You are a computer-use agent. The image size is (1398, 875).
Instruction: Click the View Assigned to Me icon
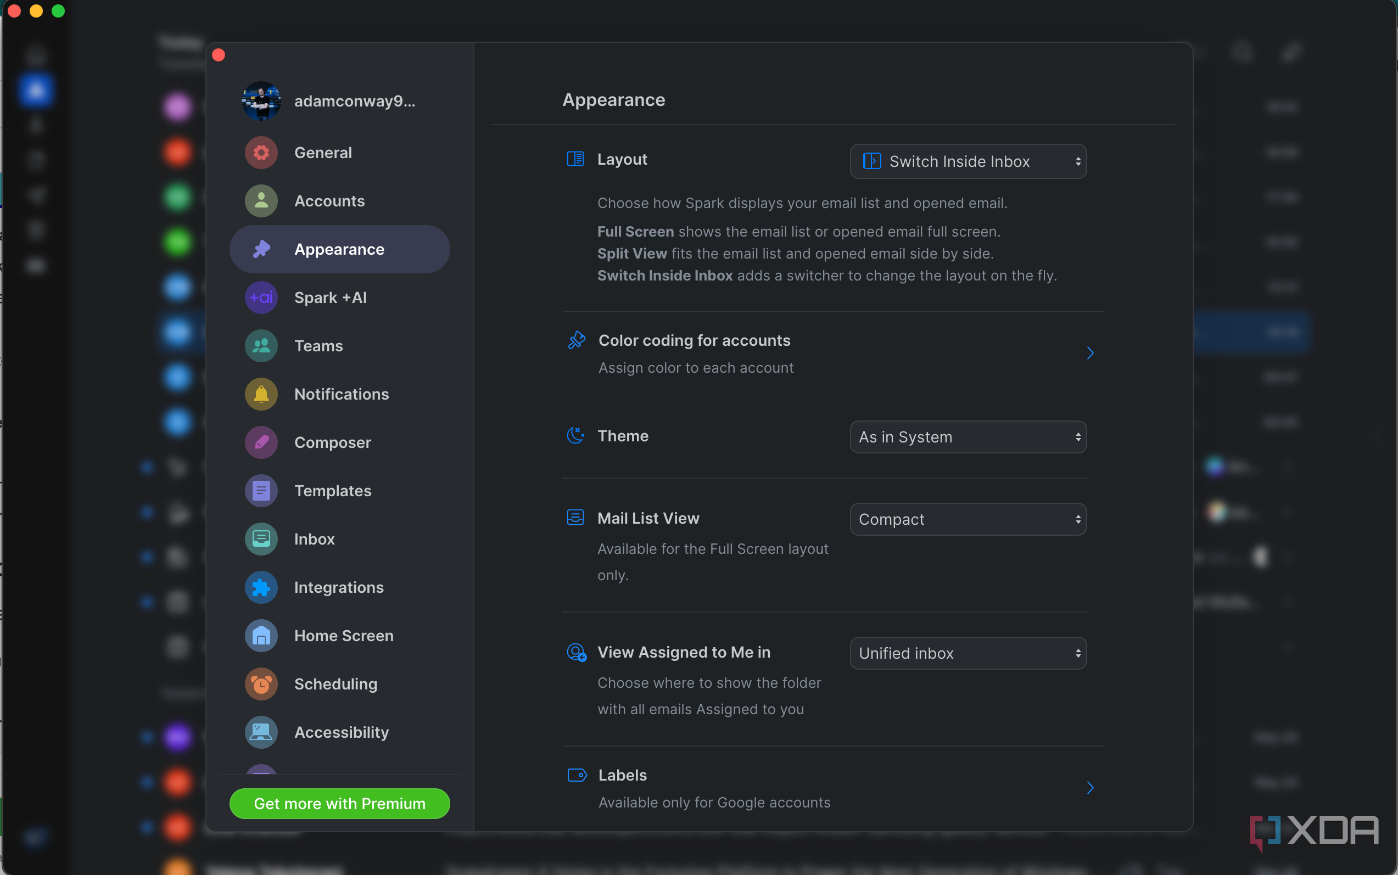577,652
